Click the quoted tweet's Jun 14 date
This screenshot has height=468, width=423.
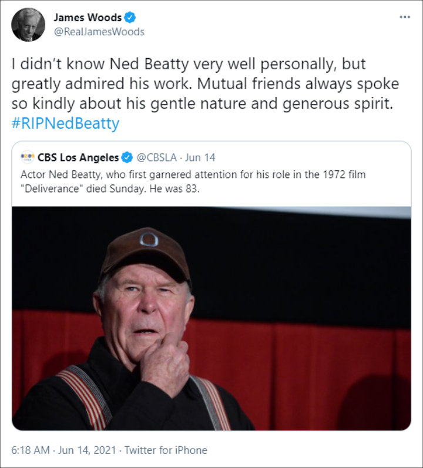200,157
